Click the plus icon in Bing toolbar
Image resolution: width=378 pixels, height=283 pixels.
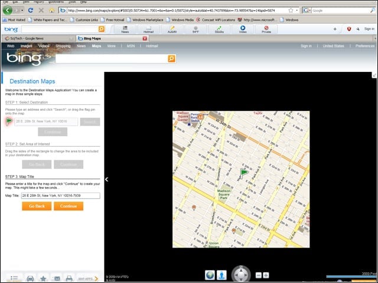[x=335, y=29]
